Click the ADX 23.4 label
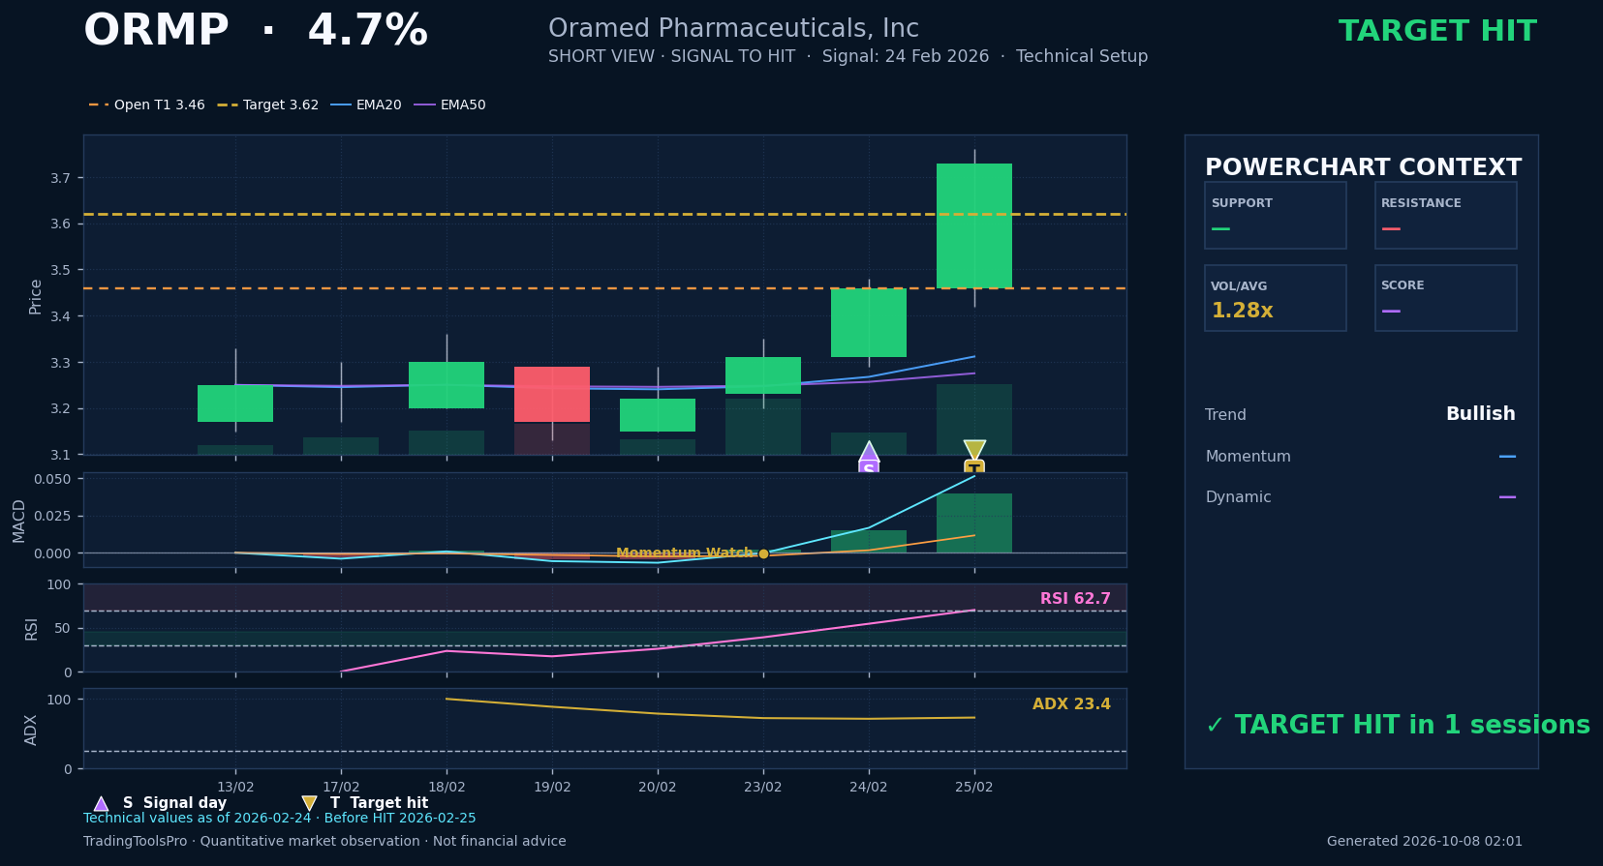1603x866 pixels. pyautogui.click(x=1071, y=704)
